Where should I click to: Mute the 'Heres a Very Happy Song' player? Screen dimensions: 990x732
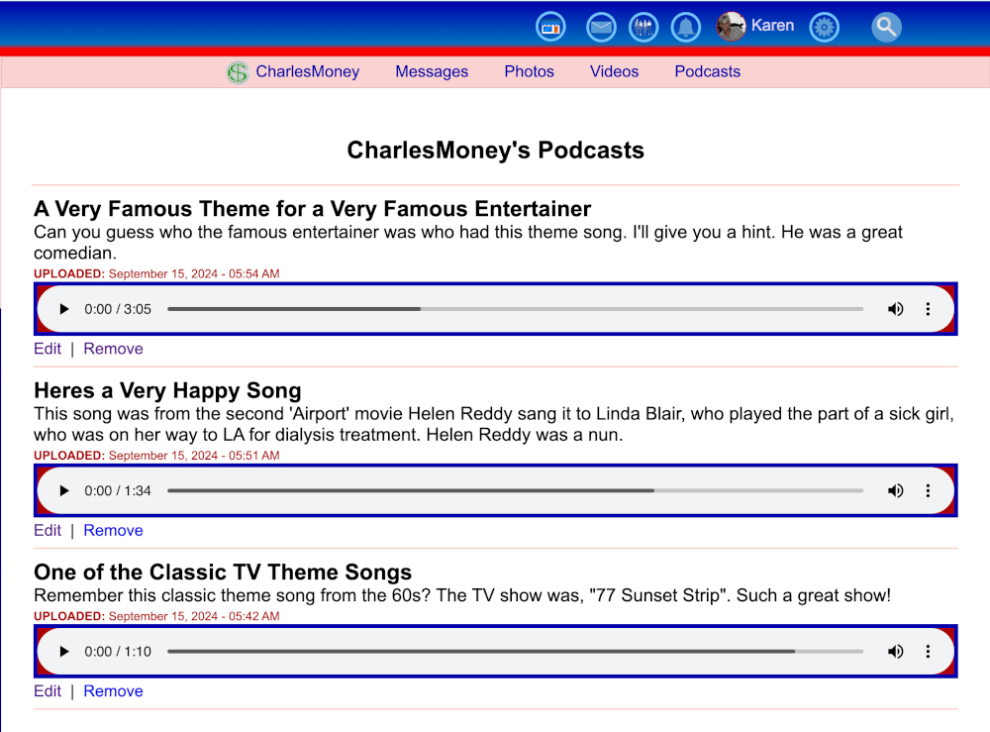[896, 490]
